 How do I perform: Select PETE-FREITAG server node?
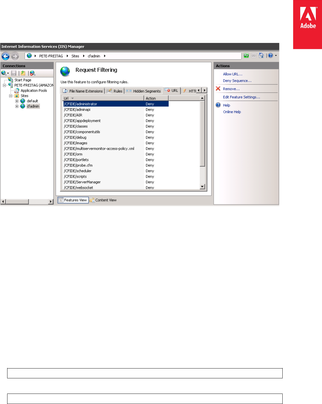[x=34, y=85]
